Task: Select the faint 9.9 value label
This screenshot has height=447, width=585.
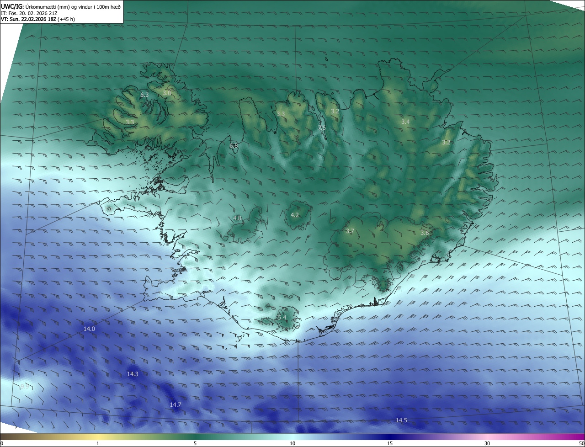Action: click(25, 386)
